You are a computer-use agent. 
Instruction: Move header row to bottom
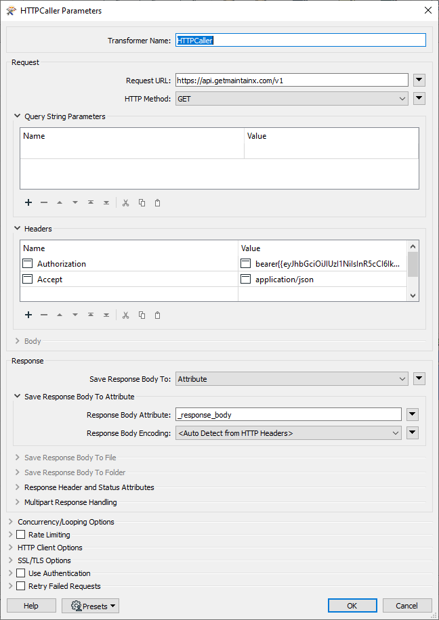coord(106,315)
